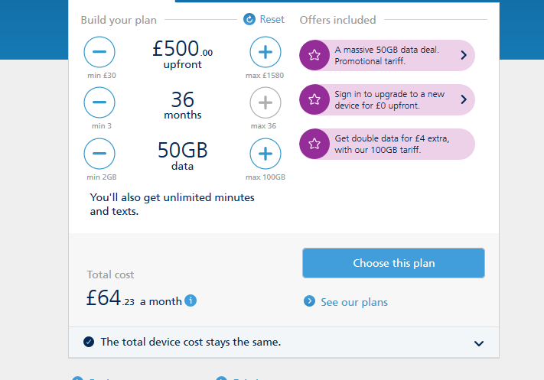Expand the massive 50GB data deal chevron
The image size is (544, 380).
pos(464,55)
